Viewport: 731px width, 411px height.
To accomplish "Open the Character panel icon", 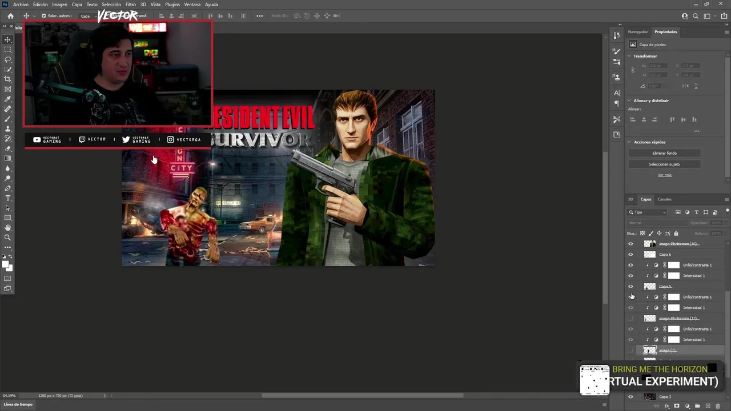I will (616, 92).
